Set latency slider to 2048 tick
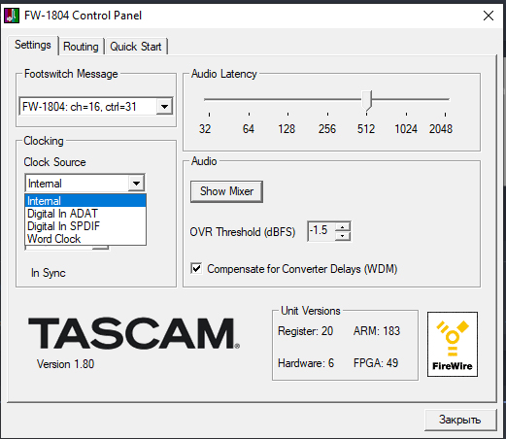 pyautogui.click(x=445, y=115)
